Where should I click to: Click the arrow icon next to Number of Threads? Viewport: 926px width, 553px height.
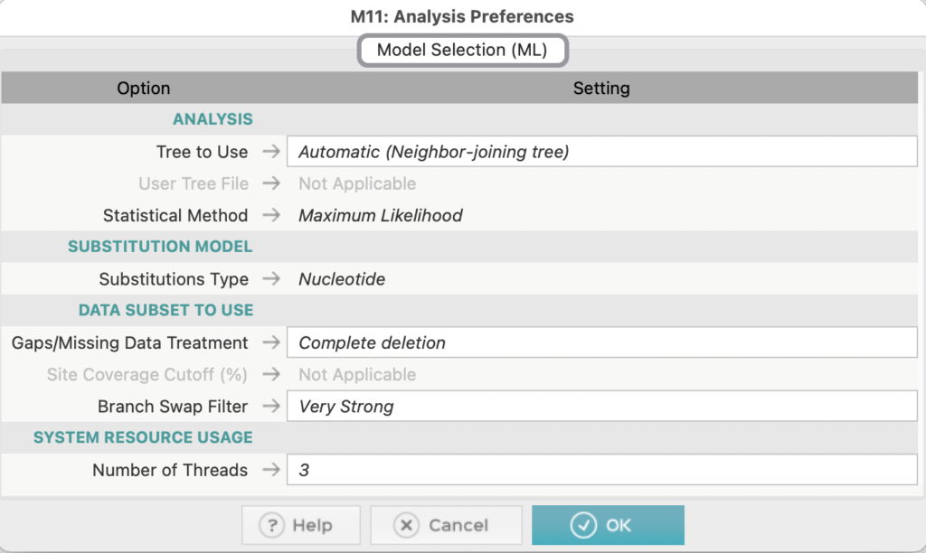pos(271,470)
